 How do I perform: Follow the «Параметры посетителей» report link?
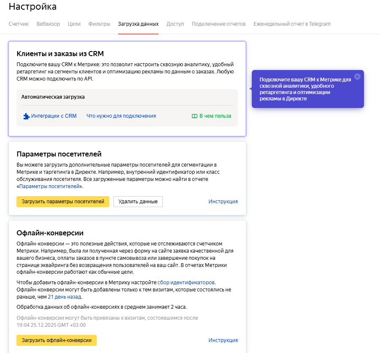click(x=49, y=186)
